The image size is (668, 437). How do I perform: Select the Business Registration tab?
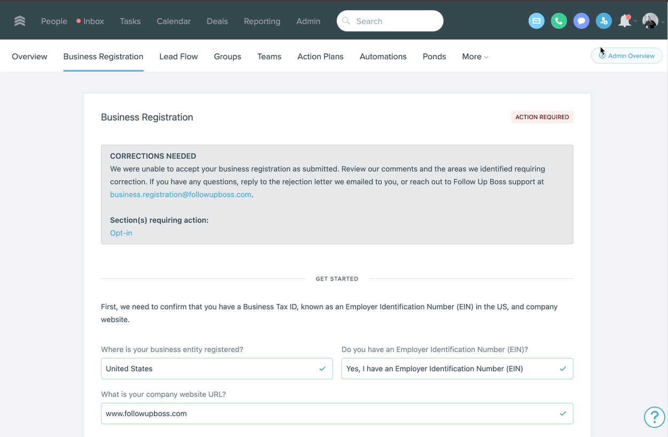(103, 57)
